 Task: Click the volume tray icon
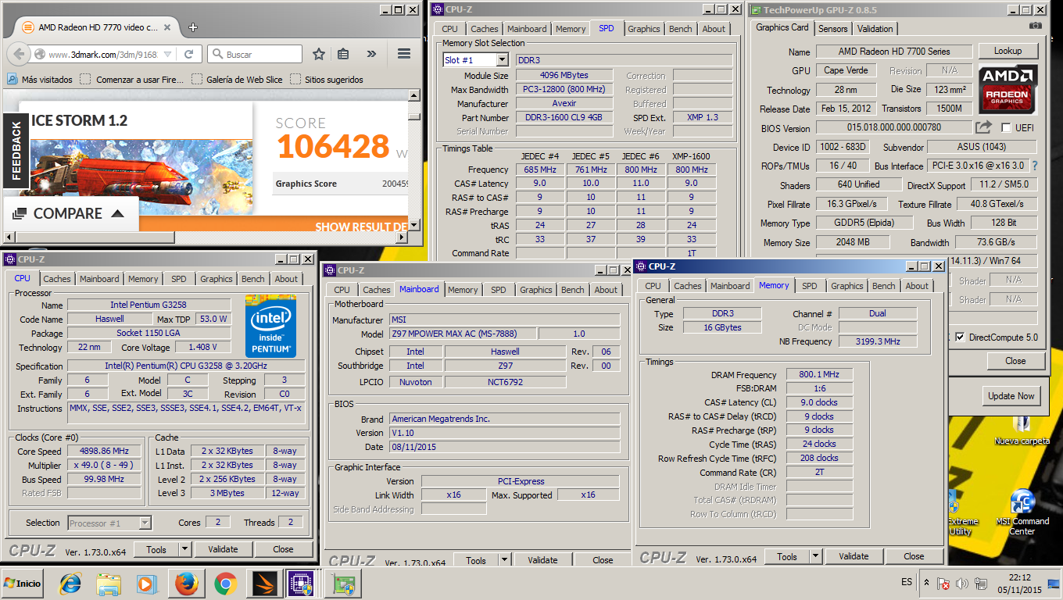coord(962,584)
